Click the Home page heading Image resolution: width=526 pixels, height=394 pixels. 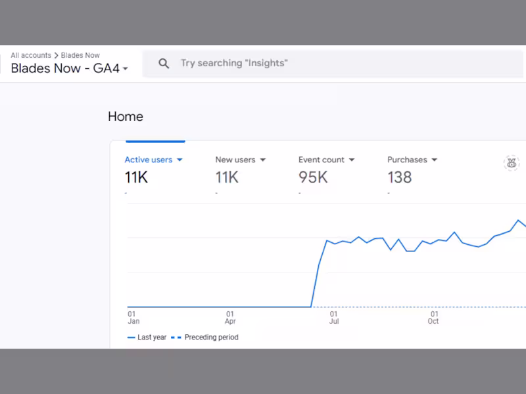coord(126,117)
